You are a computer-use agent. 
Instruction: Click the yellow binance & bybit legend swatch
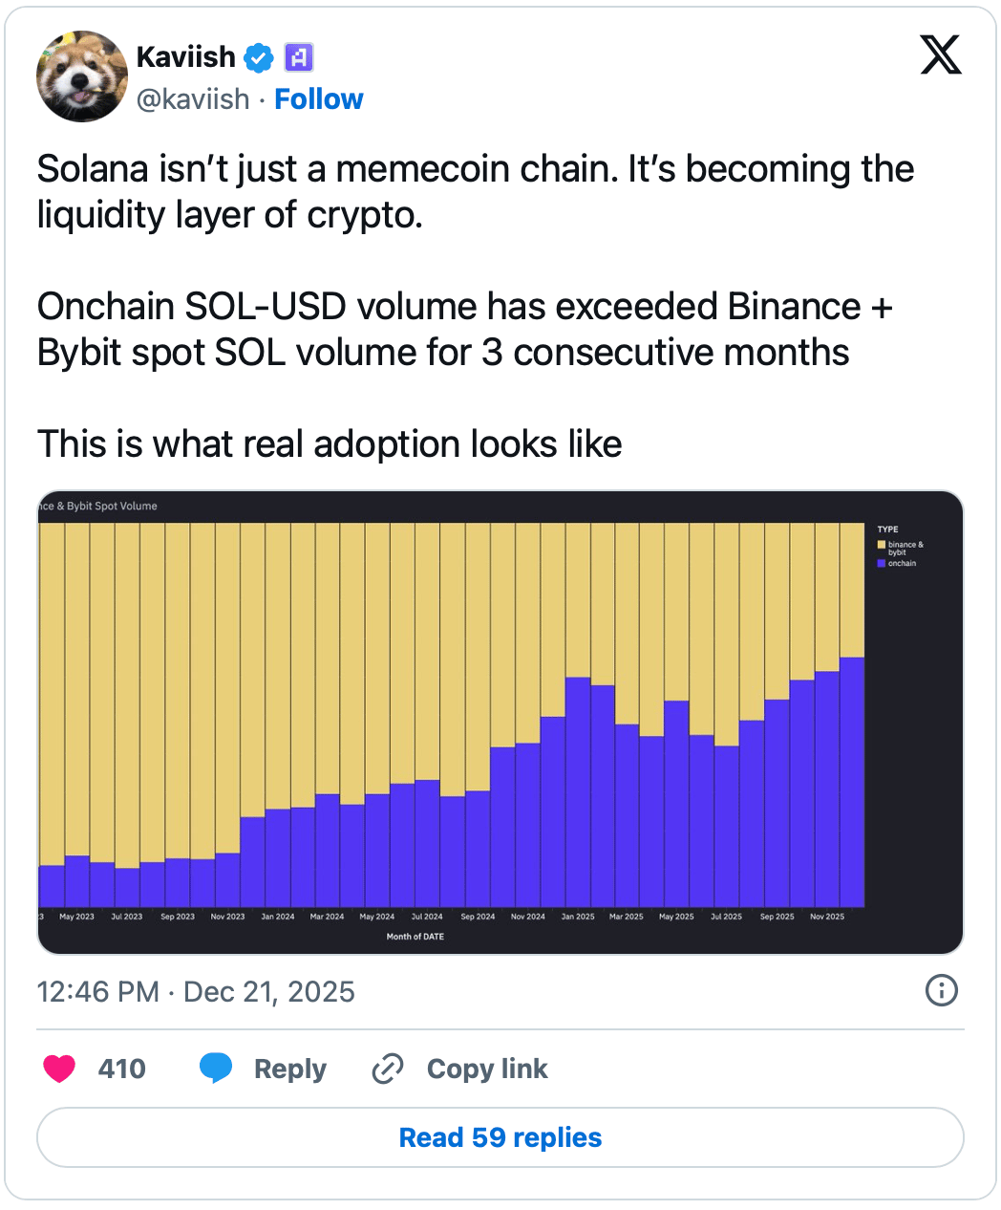(x=882, y=545)
